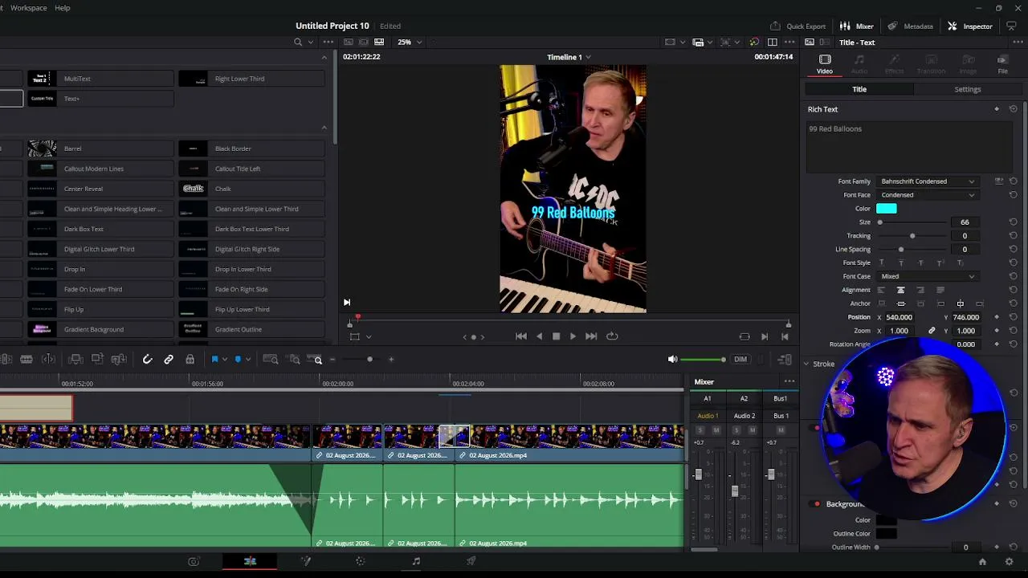This screenshot has width=1028, height=578.
Task: Open the Font Family dropdown
Action: tap(928, 181)
